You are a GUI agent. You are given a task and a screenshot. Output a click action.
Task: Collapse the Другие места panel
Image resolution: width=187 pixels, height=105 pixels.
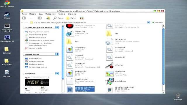pos(57,54)
